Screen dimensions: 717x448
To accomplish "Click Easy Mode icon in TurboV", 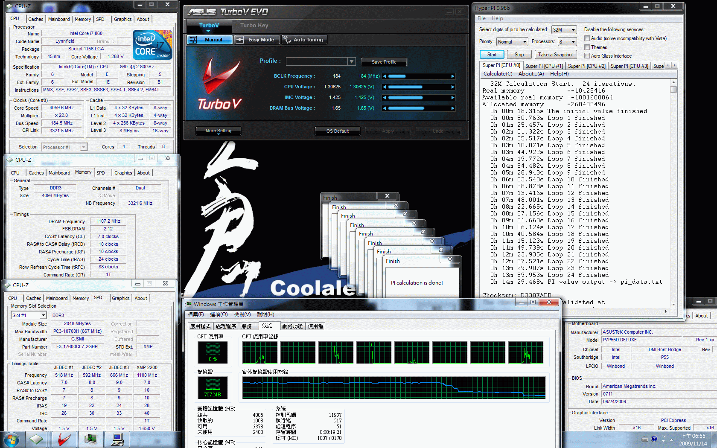I will [x=240, y=40].
